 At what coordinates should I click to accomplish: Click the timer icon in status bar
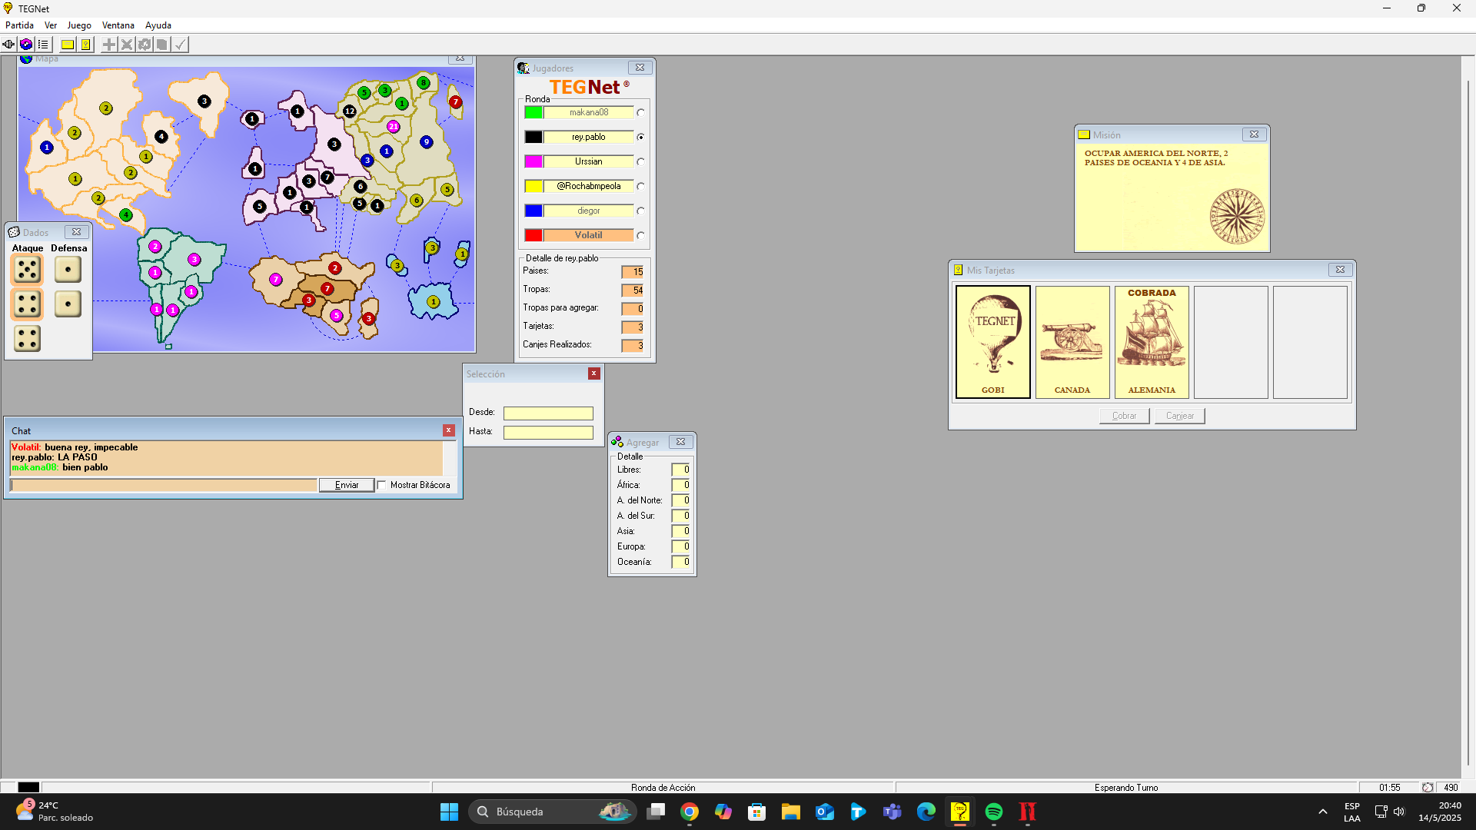tap(1428, 788)
